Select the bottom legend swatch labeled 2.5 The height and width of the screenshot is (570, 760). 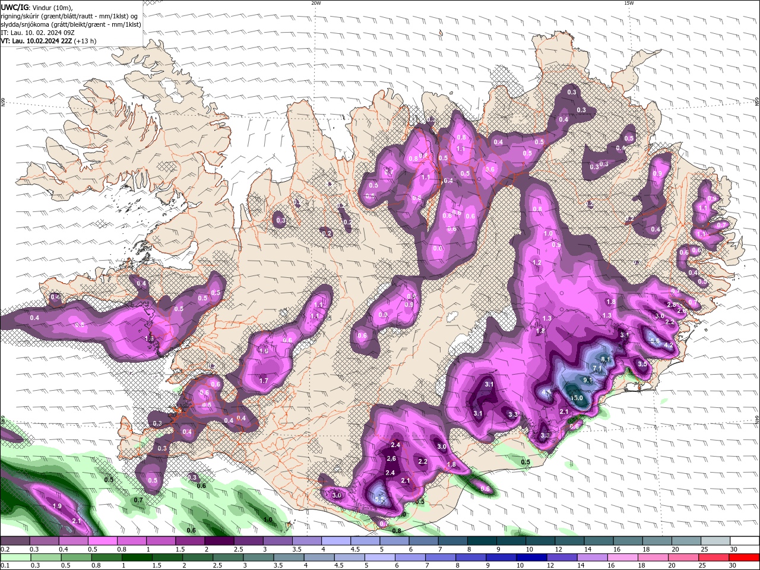(227, 558)
